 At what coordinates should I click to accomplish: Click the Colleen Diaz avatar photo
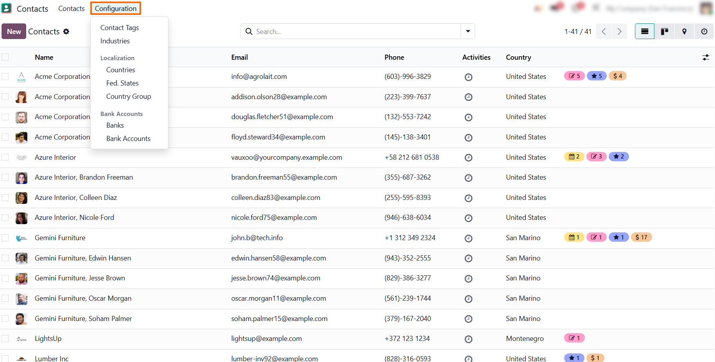pyautogui.click(x=21, y=198)
